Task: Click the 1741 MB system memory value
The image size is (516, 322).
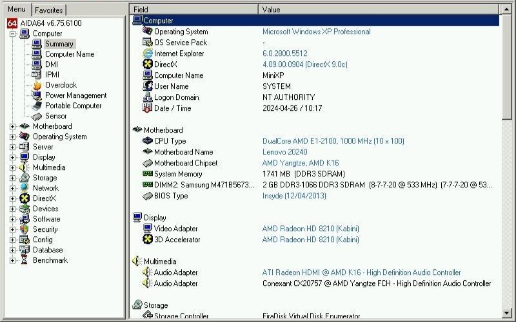Action: point(304,174)
